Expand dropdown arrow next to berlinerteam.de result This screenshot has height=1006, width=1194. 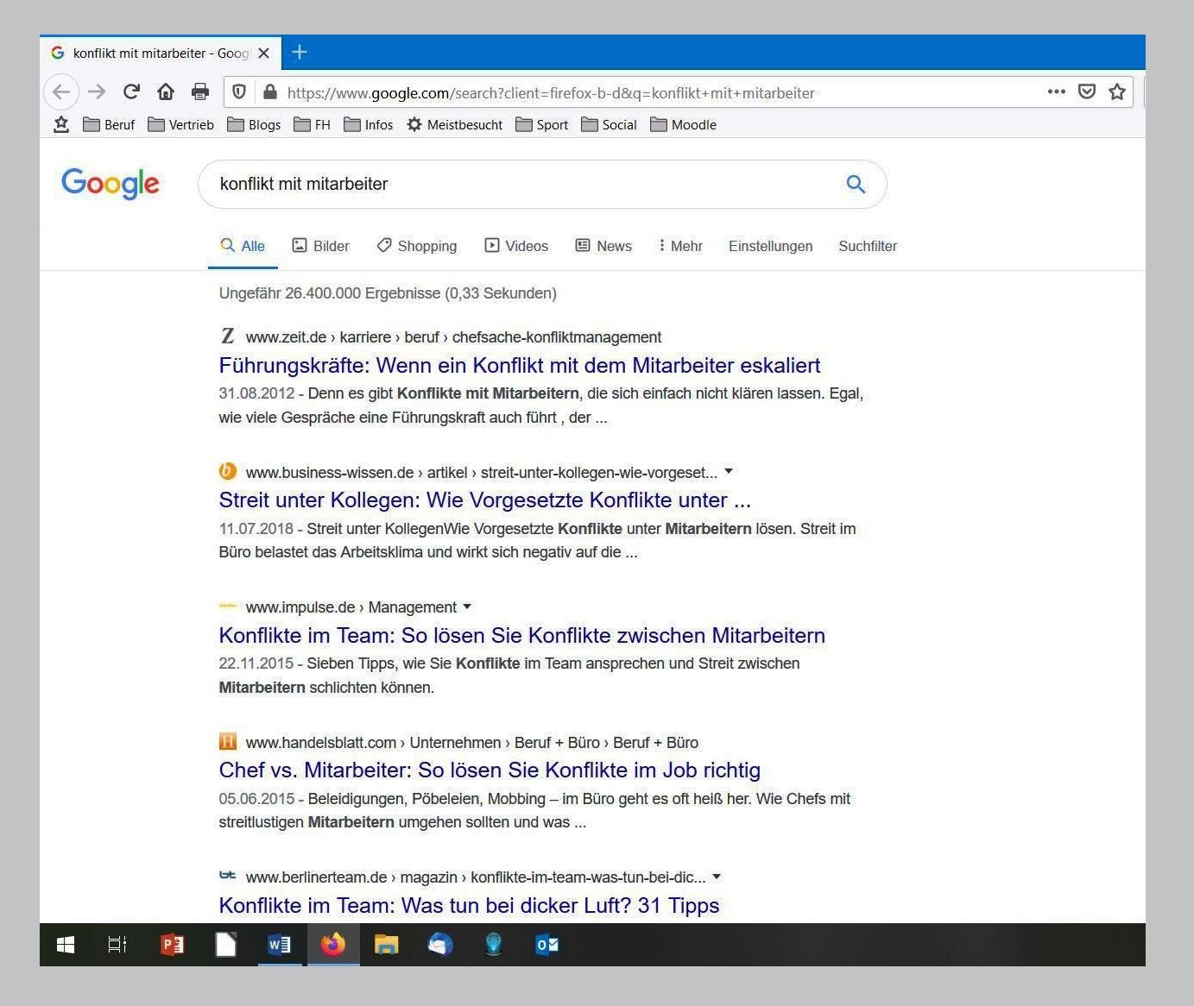coord(717,877)
